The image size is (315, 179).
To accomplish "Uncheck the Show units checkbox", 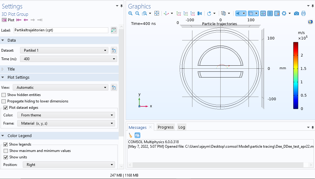I will click(x=6, y=157).
